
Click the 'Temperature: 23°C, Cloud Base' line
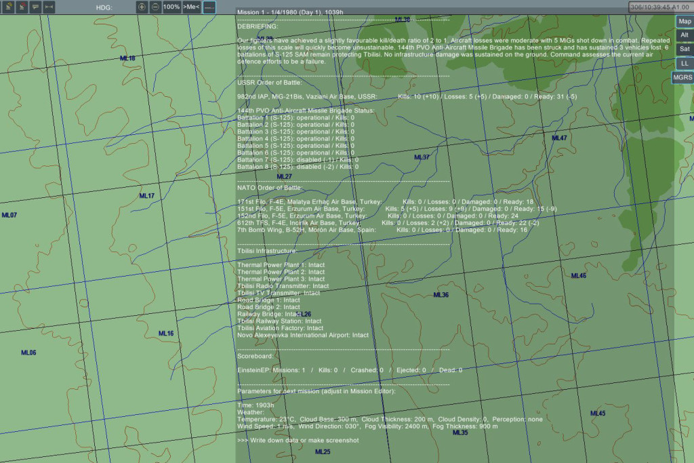tap(390, 419)
